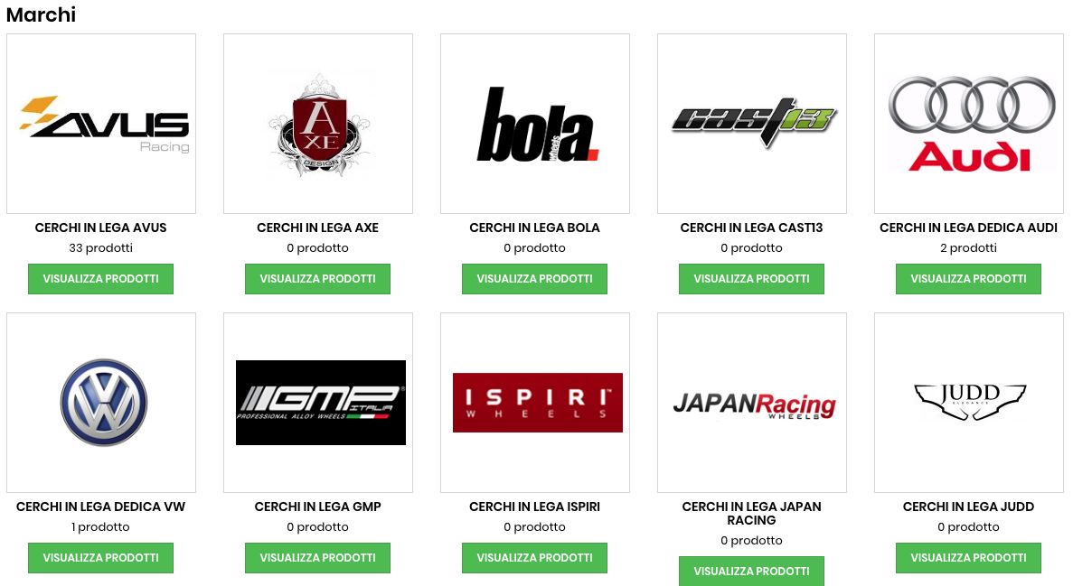Open the Cerchi in Lega Ispiri title link
The width and height of the screenshot is (1073, 586).
534,507
